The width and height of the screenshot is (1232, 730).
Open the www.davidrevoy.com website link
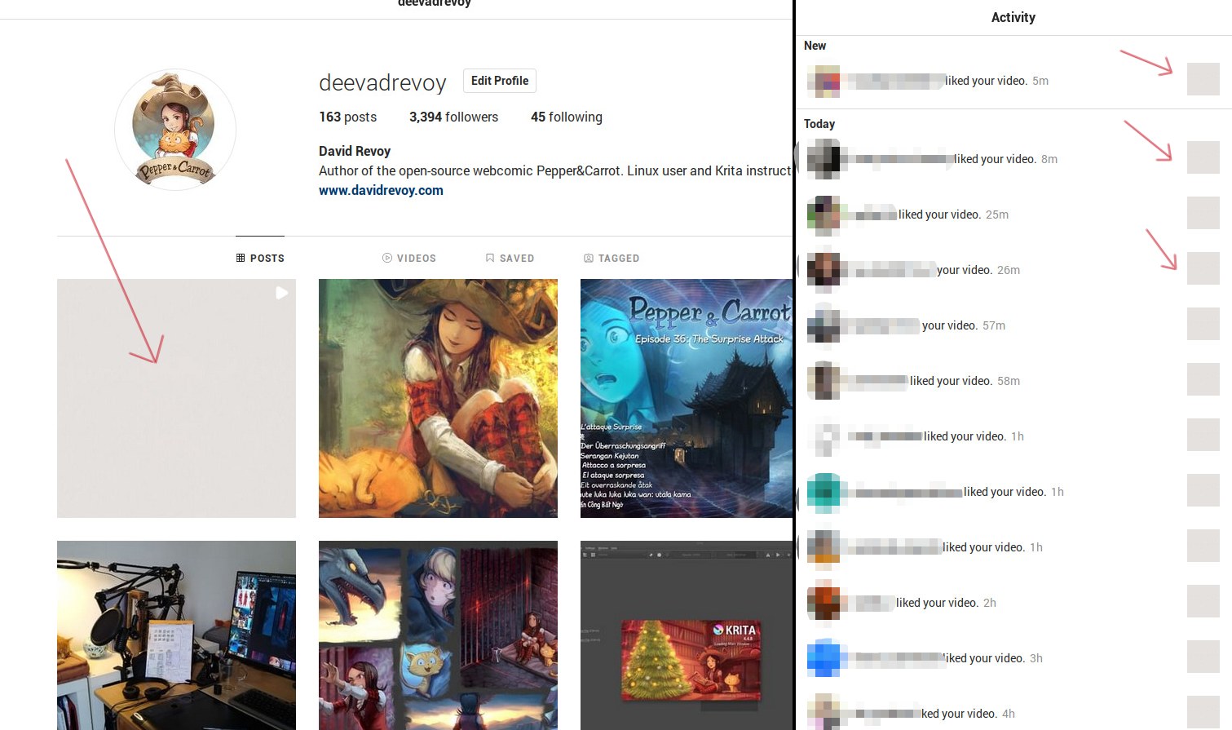(x=381, y=190)
